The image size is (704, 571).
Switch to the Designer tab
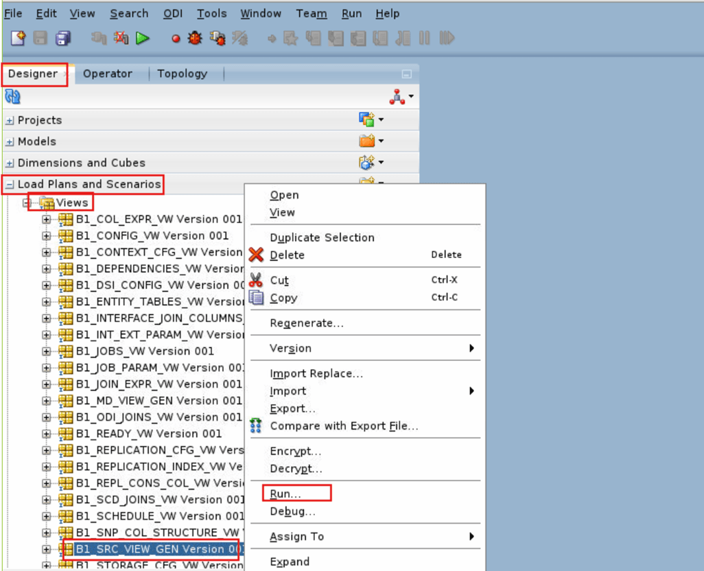tap(33, 73)
